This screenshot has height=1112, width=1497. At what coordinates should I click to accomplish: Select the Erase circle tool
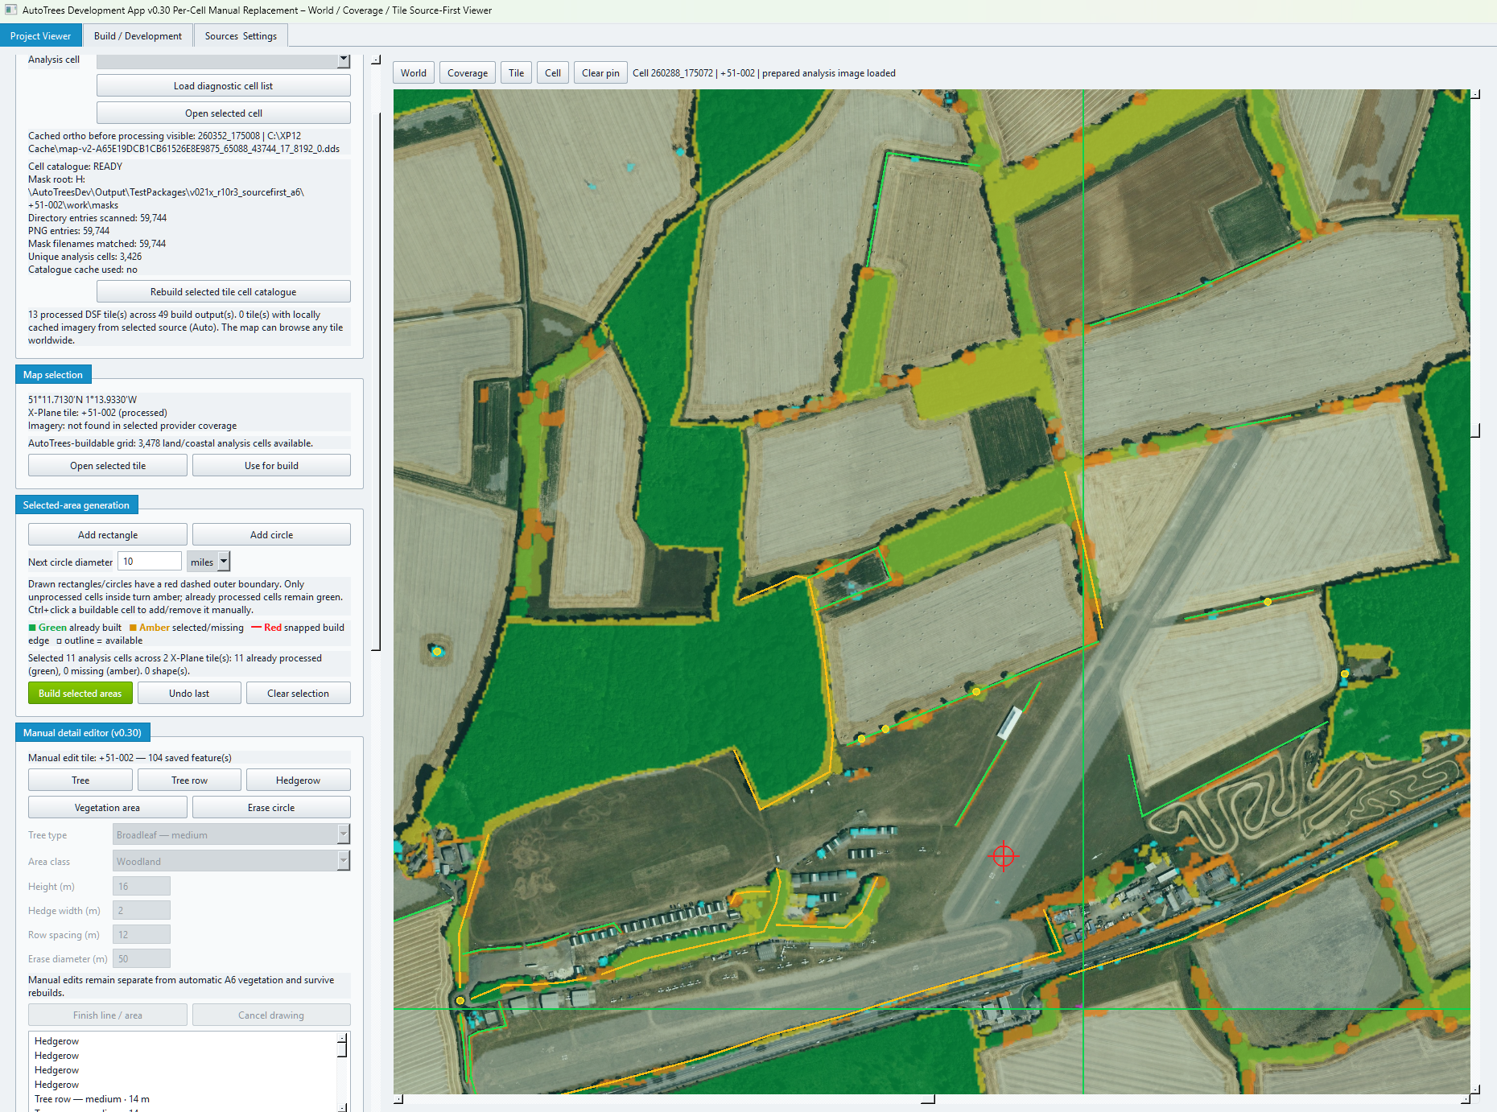tap(271, 808)
